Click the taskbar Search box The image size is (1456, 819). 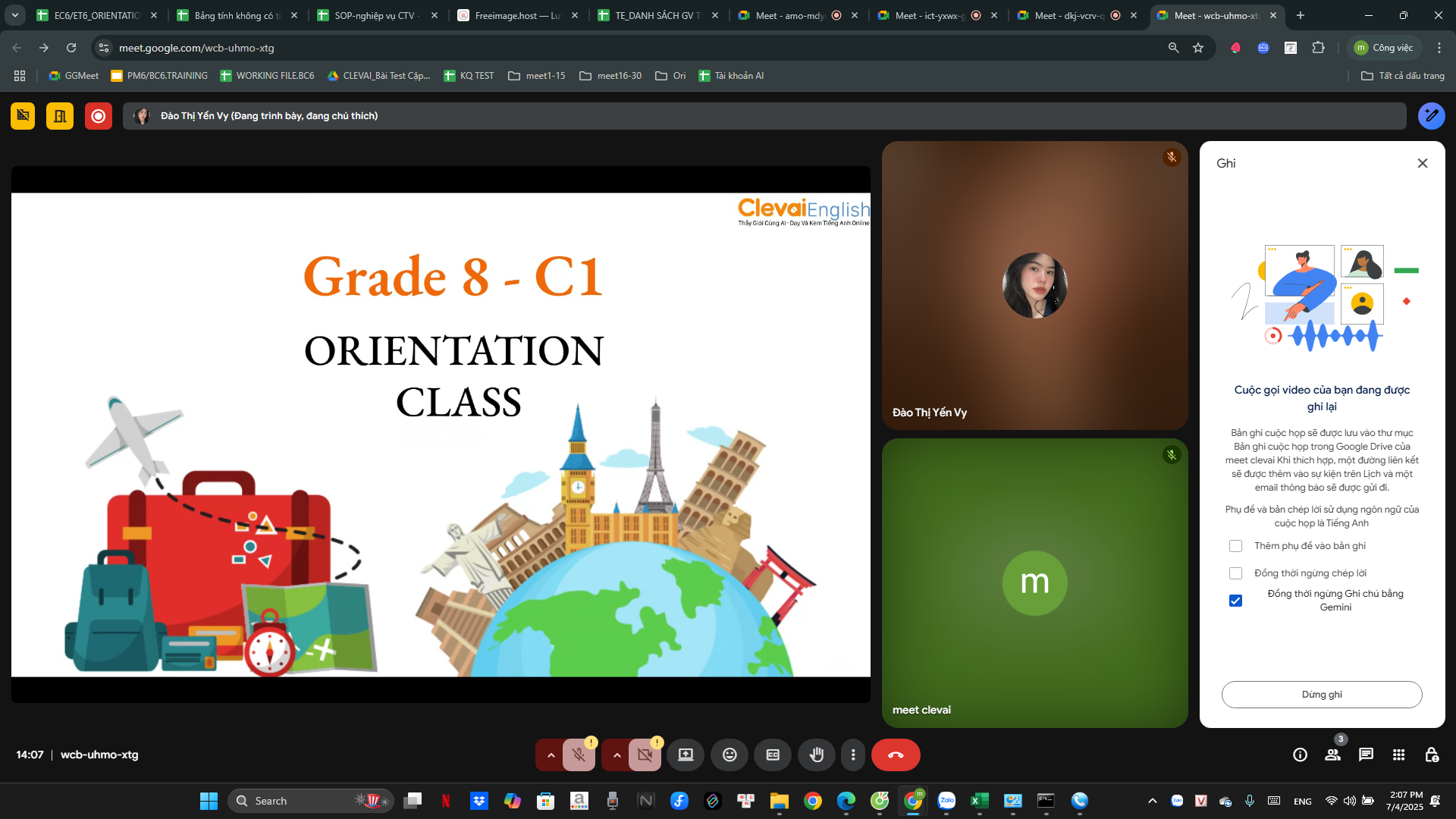click(311, 801)
